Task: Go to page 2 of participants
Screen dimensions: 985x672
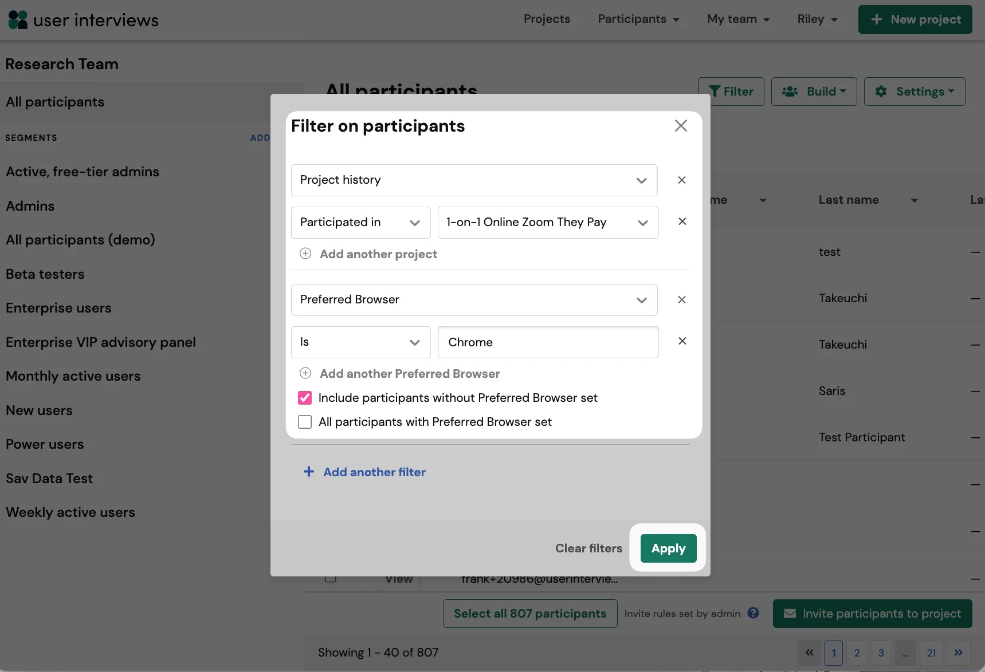Action: click(857, 653)
